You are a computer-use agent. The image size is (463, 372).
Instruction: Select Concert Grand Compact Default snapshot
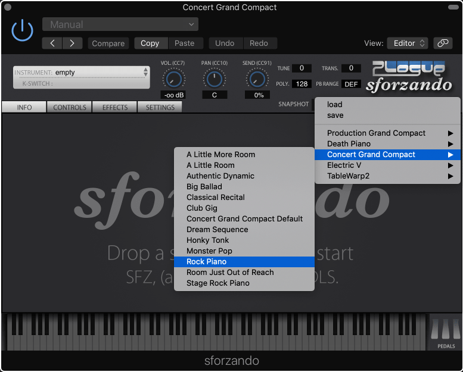pyautogui.click(x=244, y=219)
